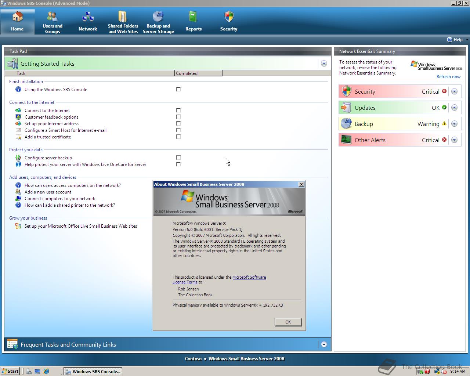Click the Server Manager Quick Launch icon
Viewport: 470px width, 376px height.
pos(29,371)
